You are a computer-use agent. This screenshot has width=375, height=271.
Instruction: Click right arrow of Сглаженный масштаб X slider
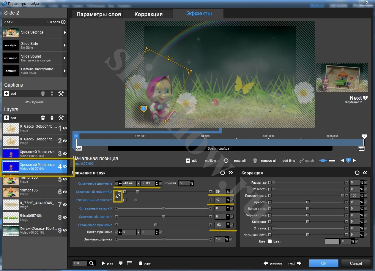(210, 192)
